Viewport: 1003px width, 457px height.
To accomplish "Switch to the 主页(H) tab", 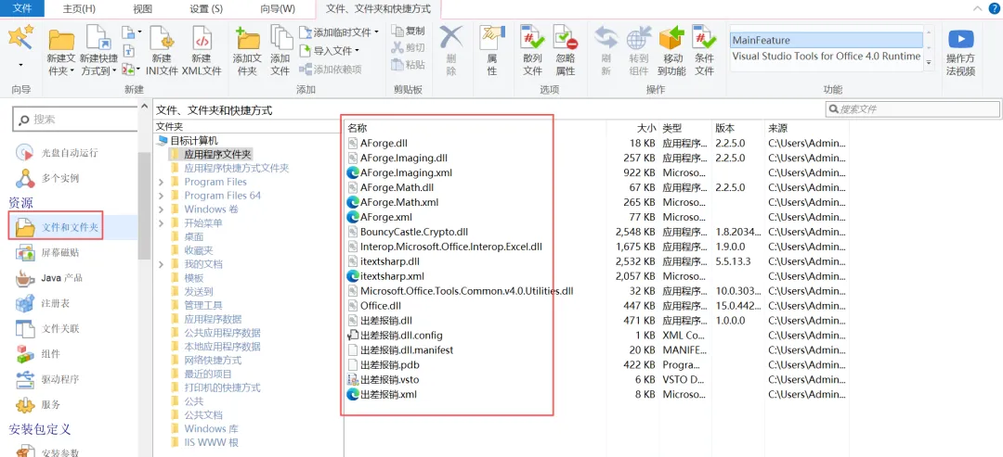I will tap(79, 8).
